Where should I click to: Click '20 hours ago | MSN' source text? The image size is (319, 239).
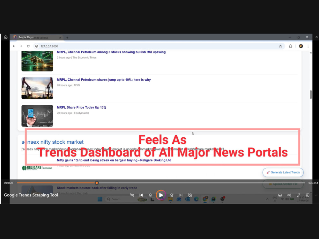(68, 85)
